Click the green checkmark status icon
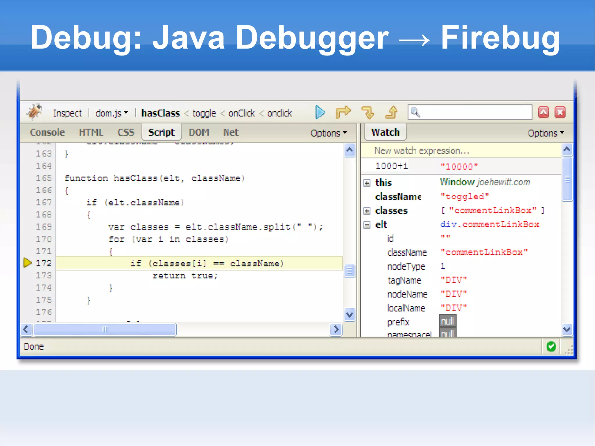The height and width of the screenshot is (446, 595). [x=551, y=346]
